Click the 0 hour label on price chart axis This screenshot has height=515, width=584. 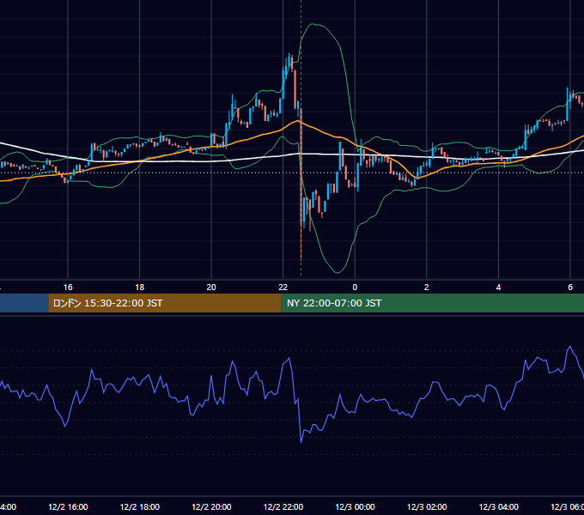click(355, 288)
